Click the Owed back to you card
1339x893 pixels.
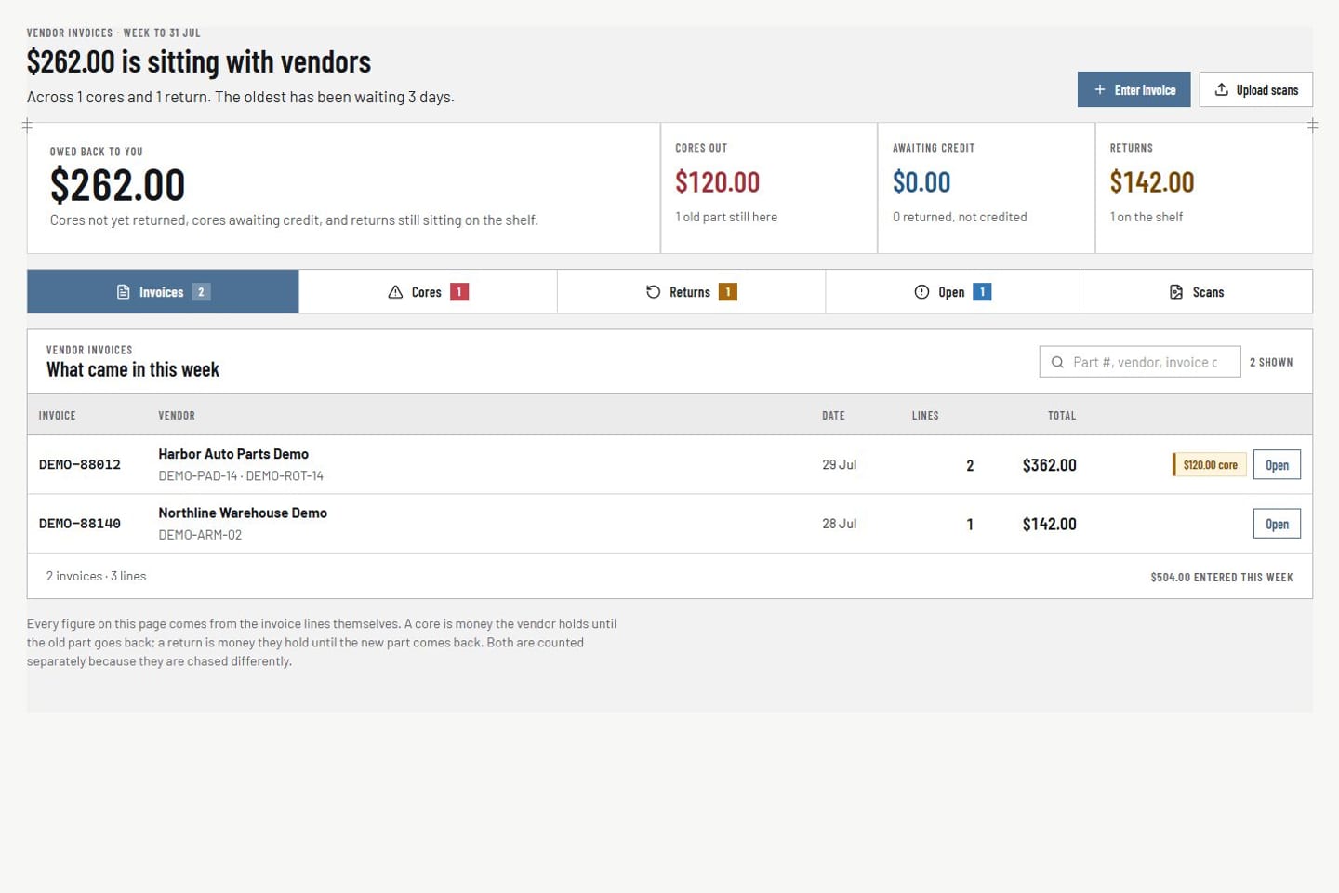[343, 188]
